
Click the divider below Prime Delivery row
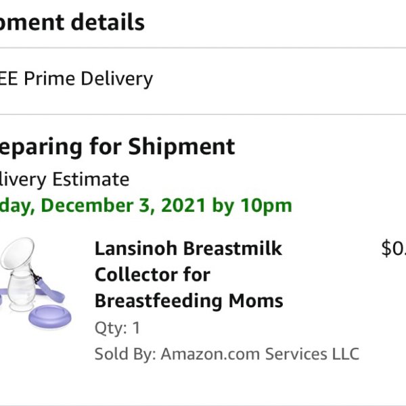point(203,114)
